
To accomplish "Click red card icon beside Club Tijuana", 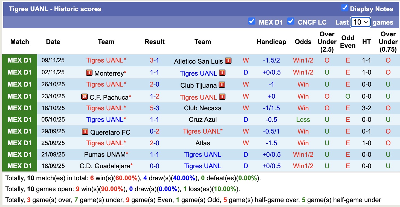I will click(x=222, y=85).
